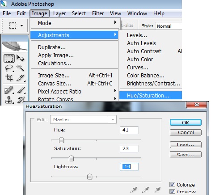Click the feather image at toolbox top

15,46
